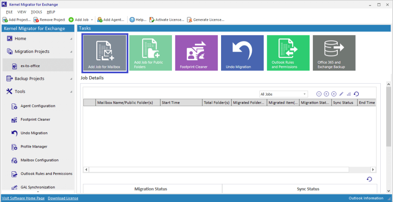Open the TOOLS menu
Image resolution: width=393 pixels, height=202 pixels.
[36, 12]
